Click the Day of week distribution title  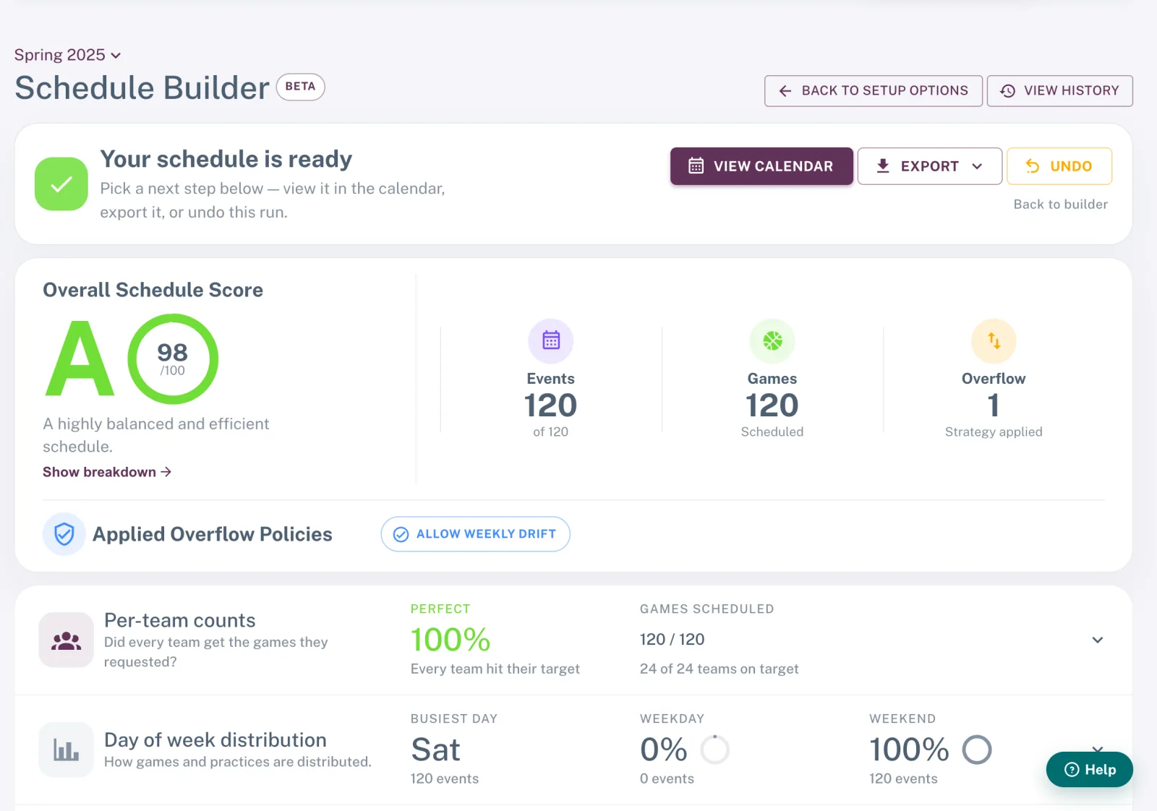[x=215, y=740]
